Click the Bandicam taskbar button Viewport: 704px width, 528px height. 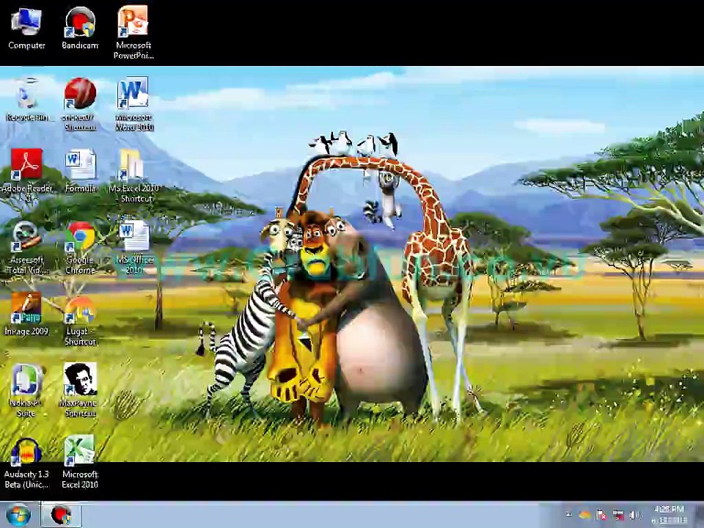click(x=62, y=515)
